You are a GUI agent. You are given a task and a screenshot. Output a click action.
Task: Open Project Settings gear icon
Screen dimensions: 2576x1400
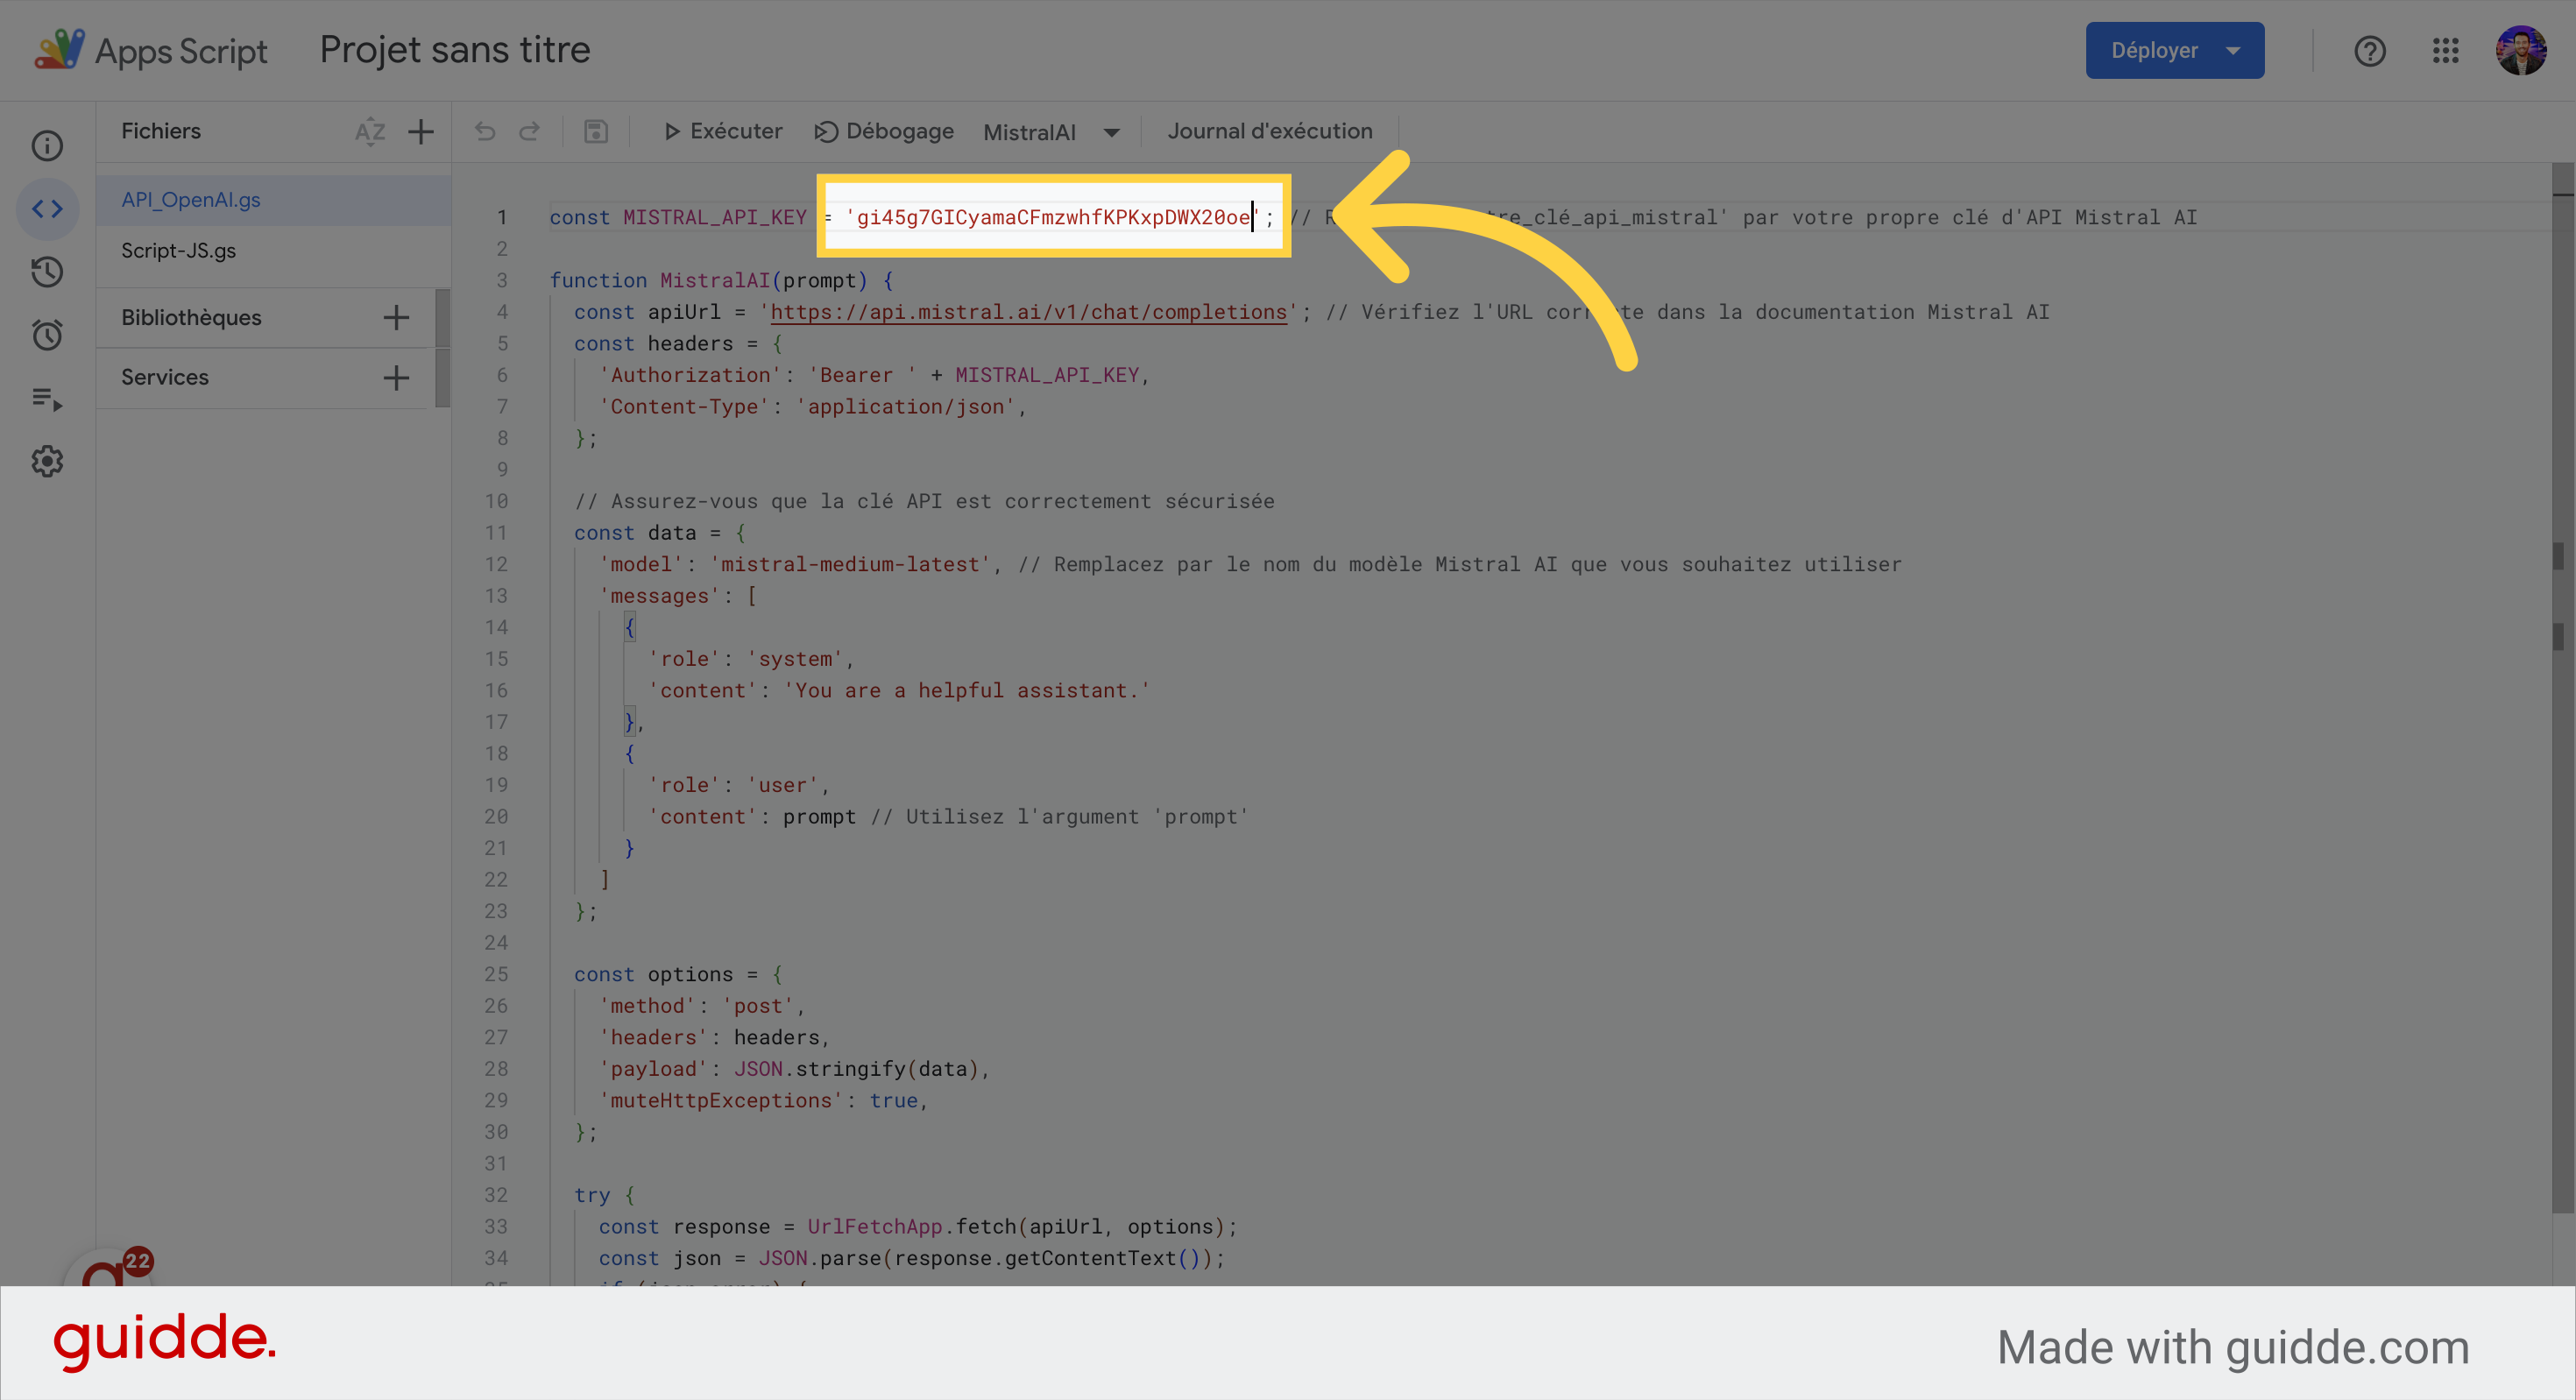point(47,462)
